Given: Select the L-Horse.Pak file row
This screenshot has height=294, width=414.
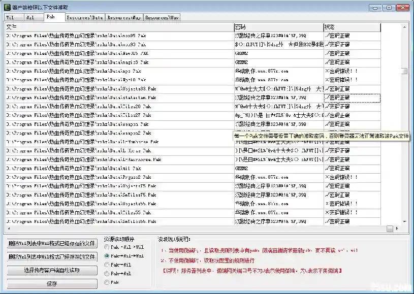Looking at the screenshot, I should (193, 151).
